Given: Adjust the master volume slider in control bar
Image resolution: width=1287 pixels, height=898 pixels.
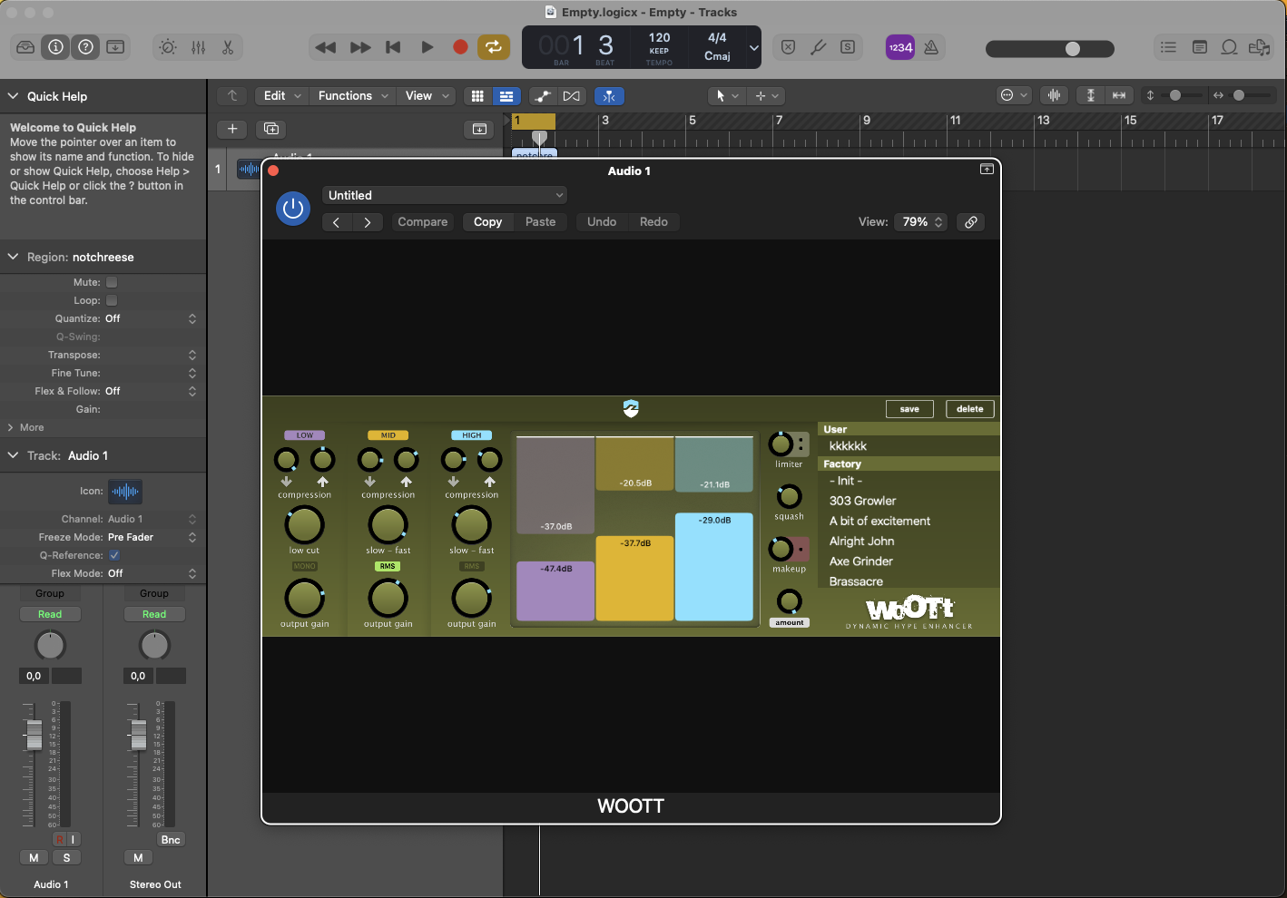Looking at the screenshot, I should coord(1050,49).
